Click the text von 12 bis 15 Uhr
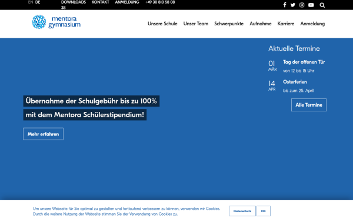Viewport: 353px width, 221px height. (298, 71)
